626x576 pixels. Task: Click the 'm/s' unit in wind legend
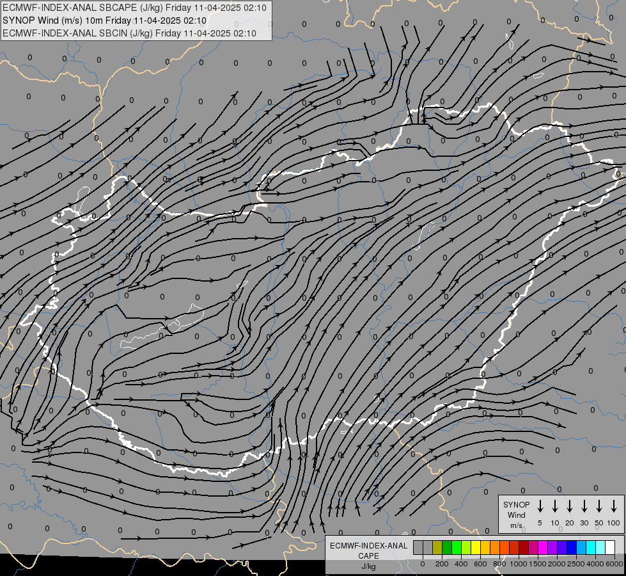[516, 525]
